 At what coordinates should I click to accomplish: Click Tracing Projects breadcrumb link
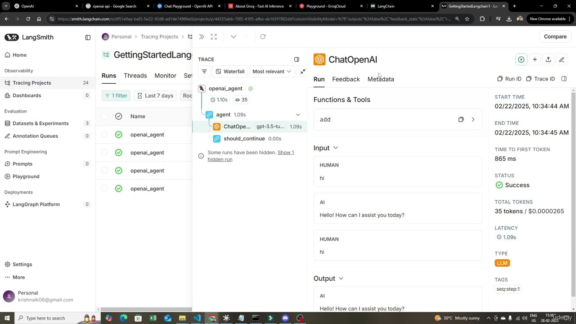tap(159, 36)
